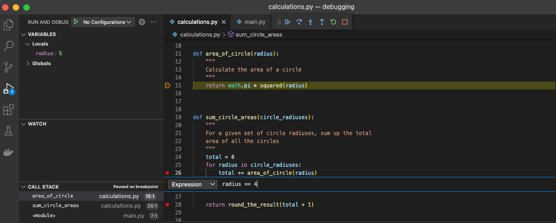Image resolution: width=556 pixels, height=223 pixels.
Task: Grab the debug toolbar drag handle
Action: 279,22
